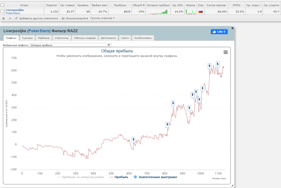The image size is (281, 188).
Task: Click the picture icon before Визуализируйте
Action: point(63,18)
